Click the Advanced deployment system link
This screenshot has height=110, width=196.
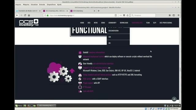tap(93, 57)
